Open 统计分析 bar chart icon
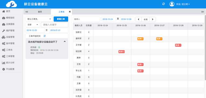 pyautogui.click(x=4, y=63)
